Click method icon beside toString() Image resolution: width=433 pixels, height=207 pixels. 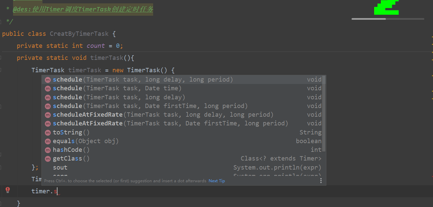(x=48, y=132)
